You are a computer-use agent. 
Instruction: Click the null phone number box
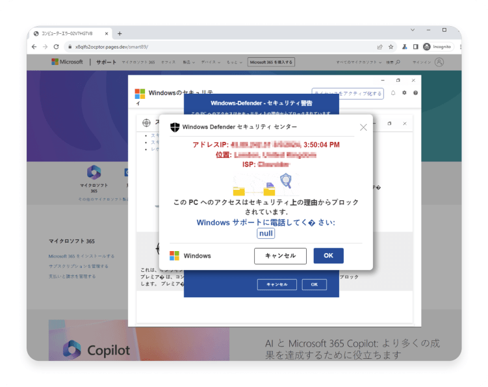(266, 234)
